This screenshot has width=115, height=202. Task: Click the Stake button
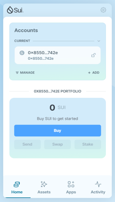88,144
